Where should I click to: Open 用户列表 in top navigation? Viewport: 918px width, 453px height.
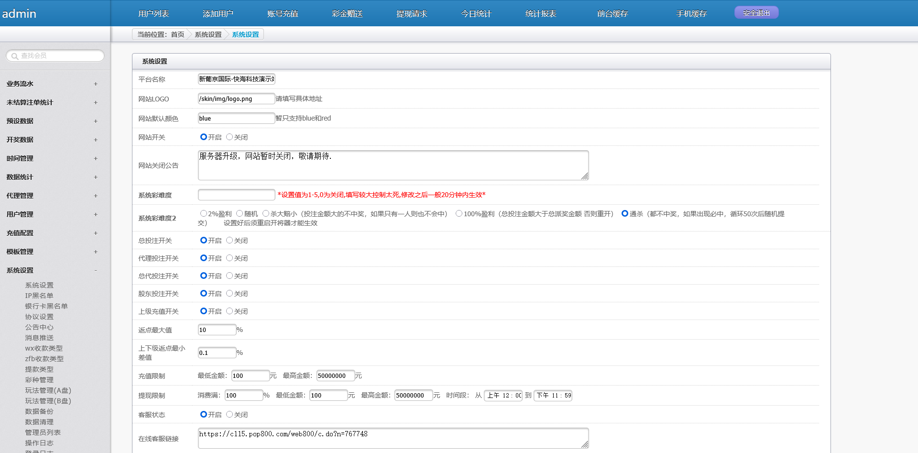(153, 14)
